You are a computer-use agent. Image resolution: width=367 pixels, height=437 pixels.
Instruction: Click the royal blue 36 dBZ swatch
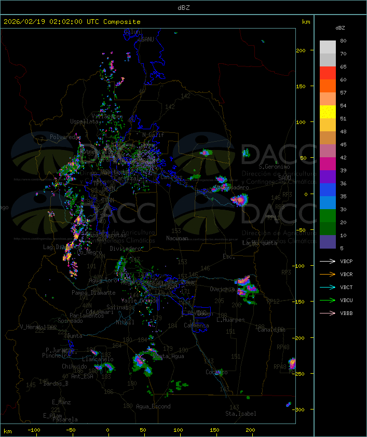[x=328, y=190]
